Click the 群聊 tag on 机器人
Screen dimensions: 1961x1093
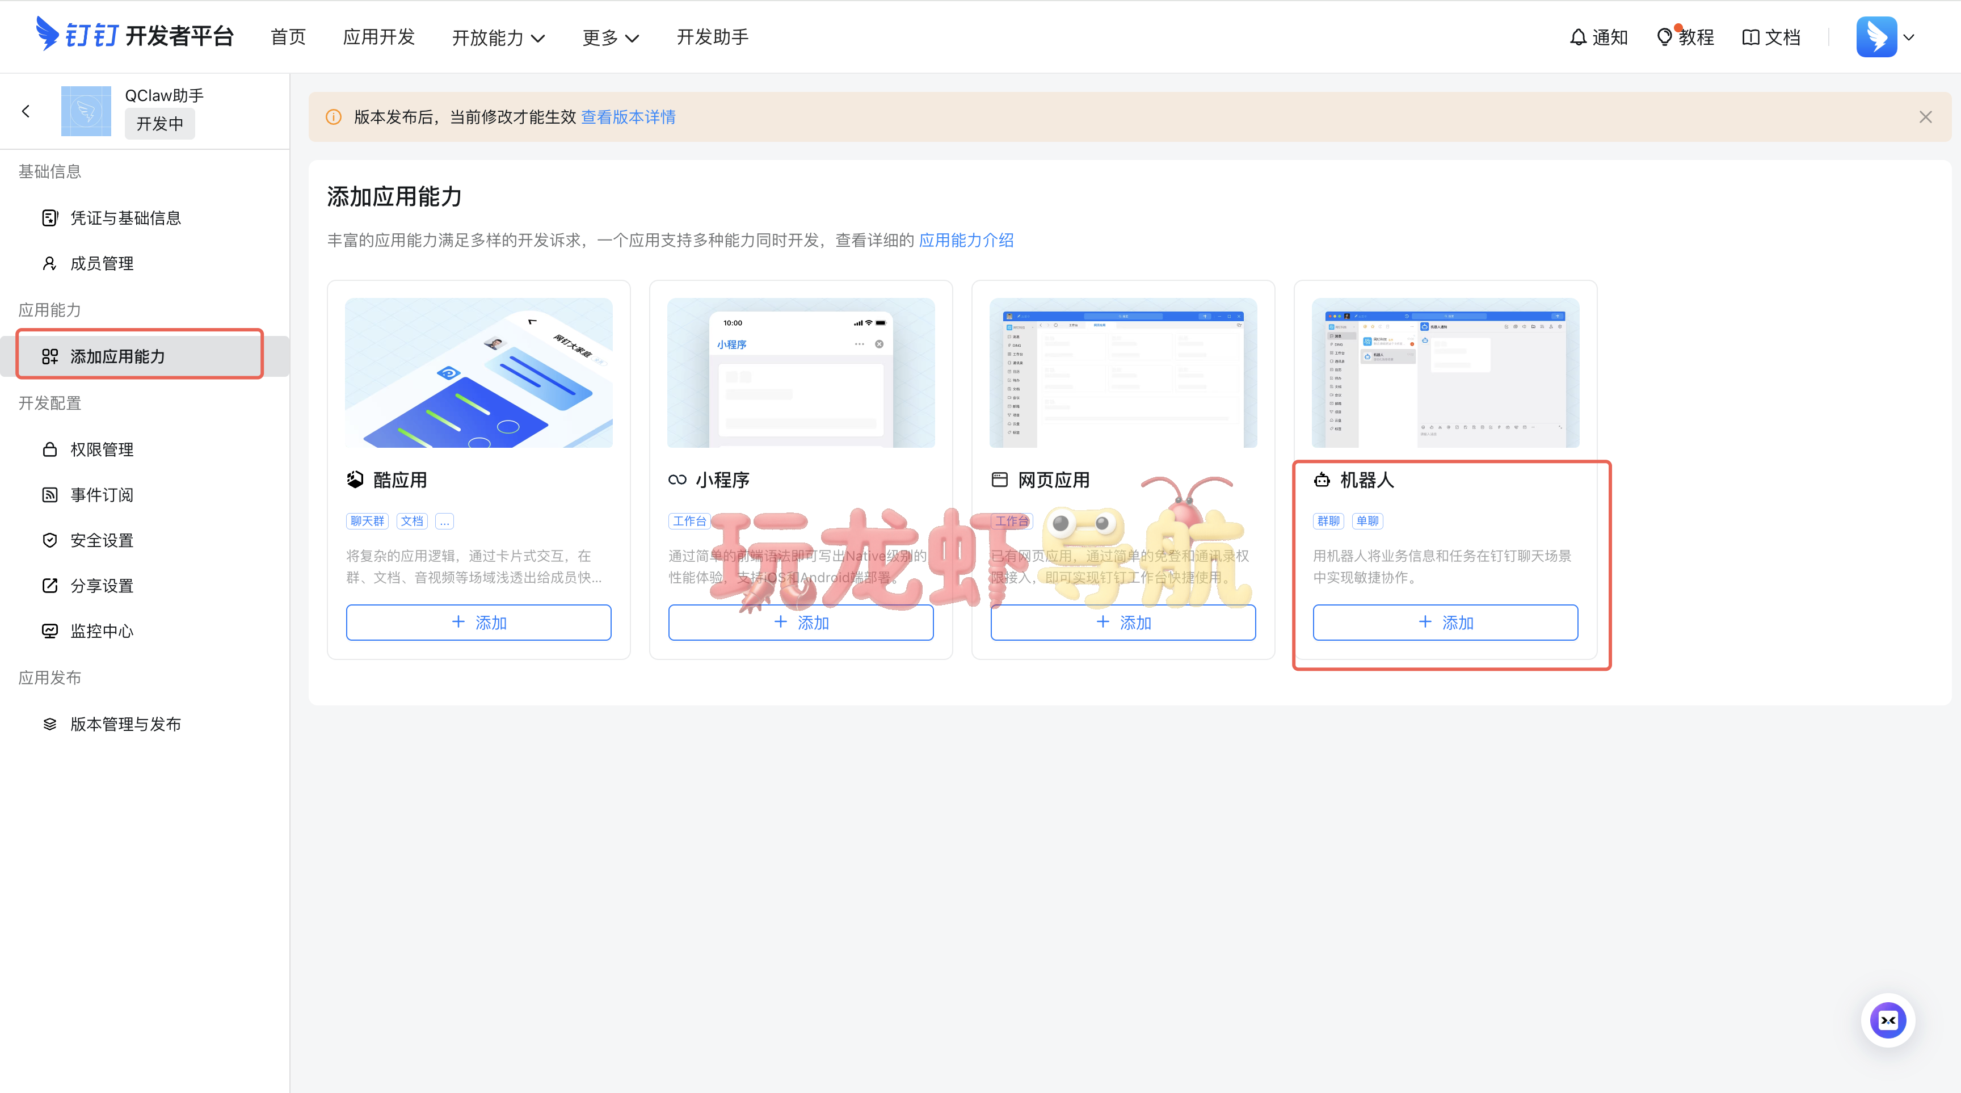tap(1328, 520)
